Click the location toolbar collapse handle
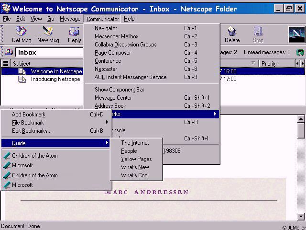Viewport: 306px width, 230px height. (x=2, y=52)
